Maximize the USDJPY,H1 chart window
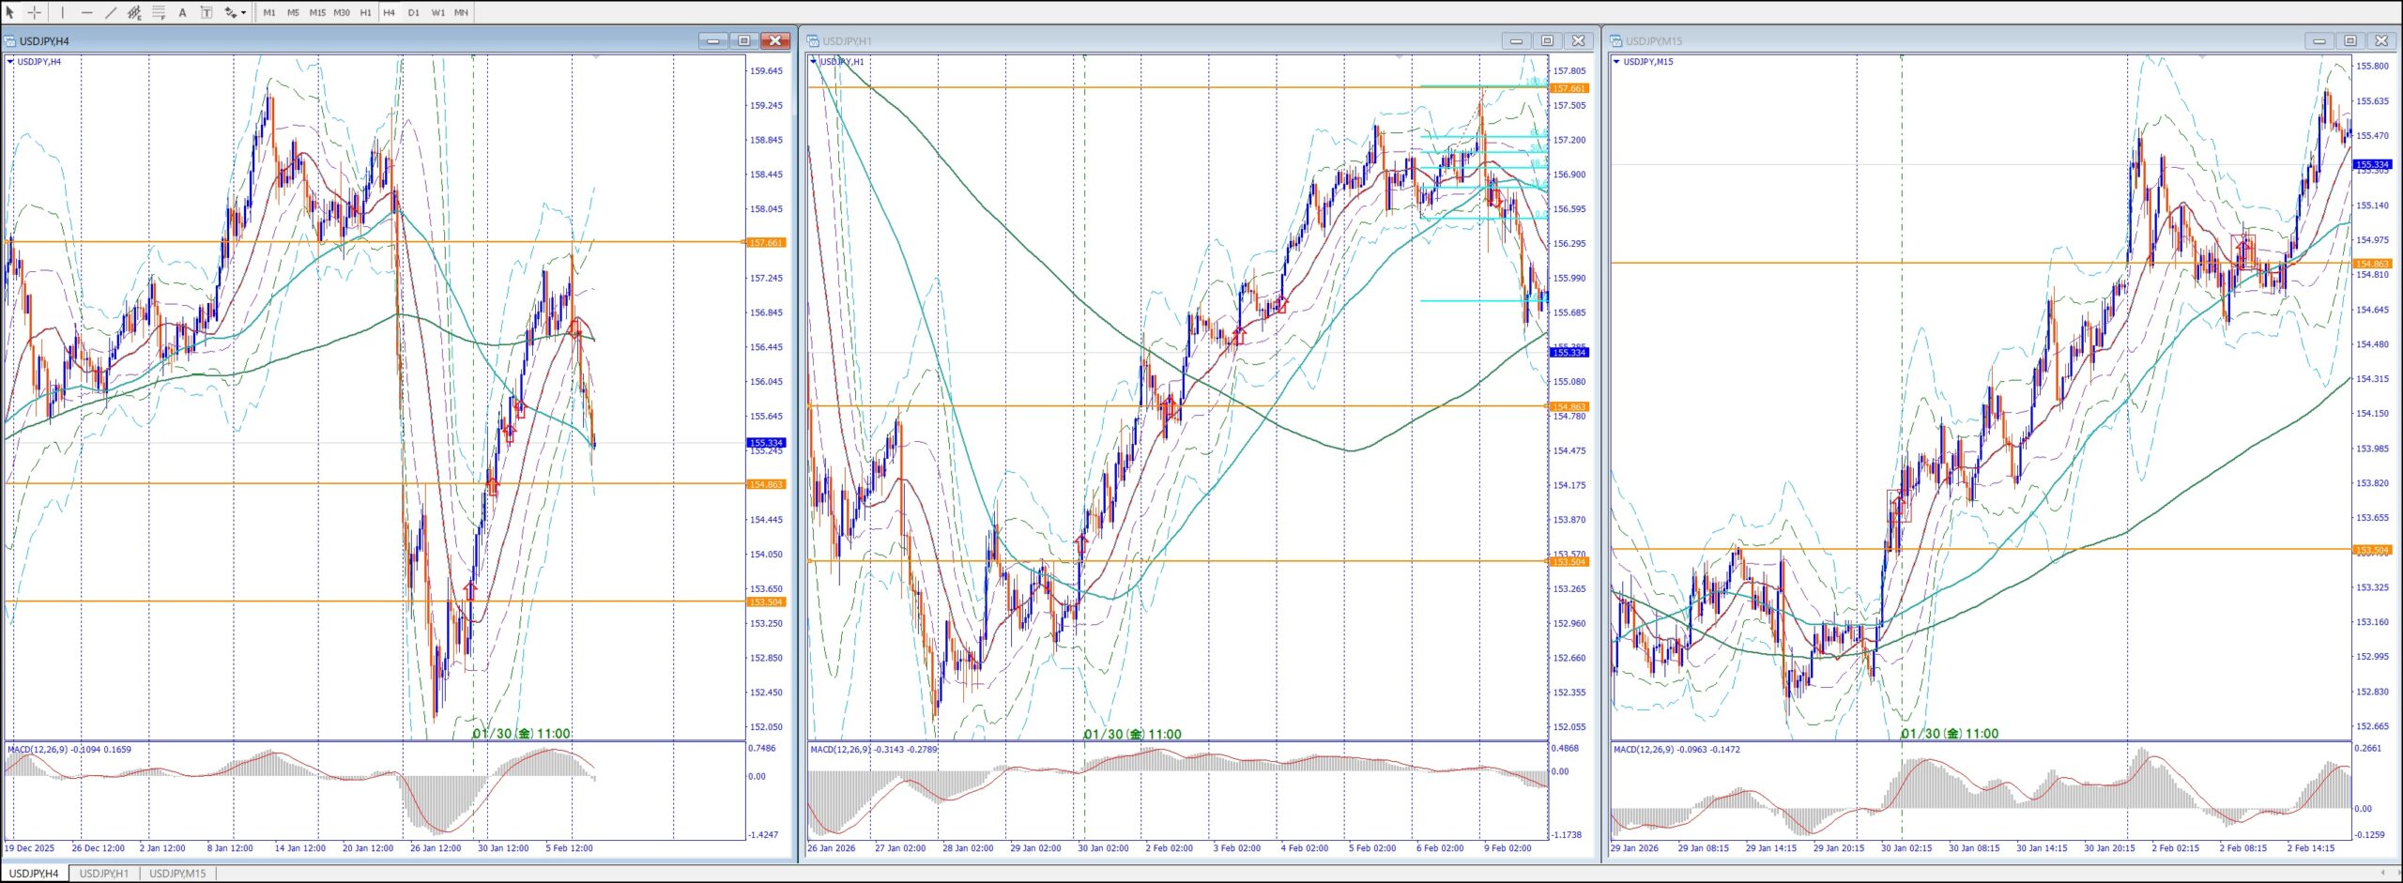This screenshot has width=2403, height=883. [x=1547, y=40]
